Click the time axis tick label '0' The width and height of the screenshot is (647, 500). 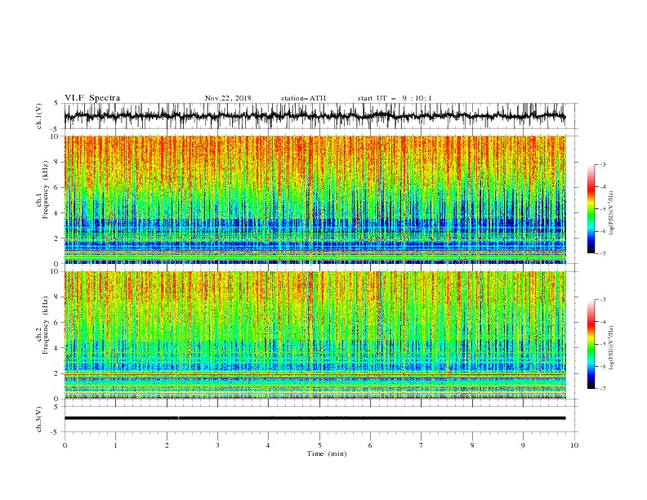[x=65, y=445]
